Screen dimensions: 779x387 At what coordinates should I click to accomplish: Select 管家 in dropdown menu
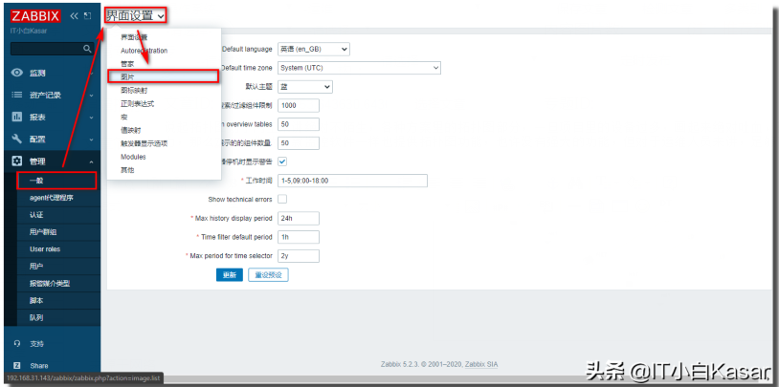(x=127, y=63)
